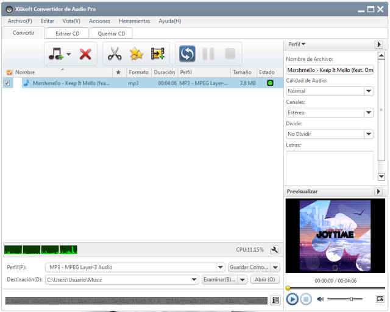Toggle the select-all checkbox in header

[x=9, y=72]
